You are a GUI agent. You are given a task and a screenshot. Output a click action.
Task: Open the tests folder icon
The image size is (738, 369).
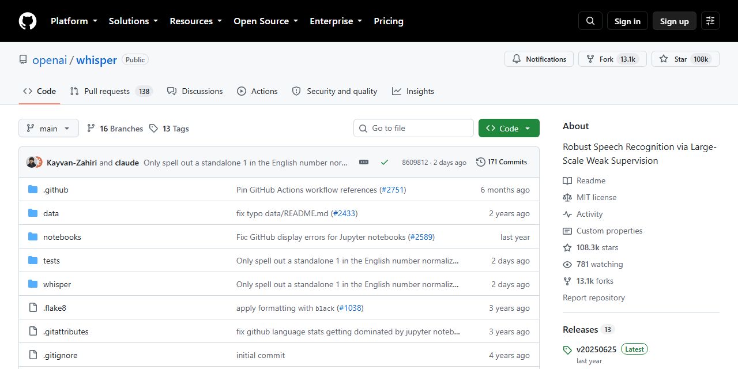33,261
